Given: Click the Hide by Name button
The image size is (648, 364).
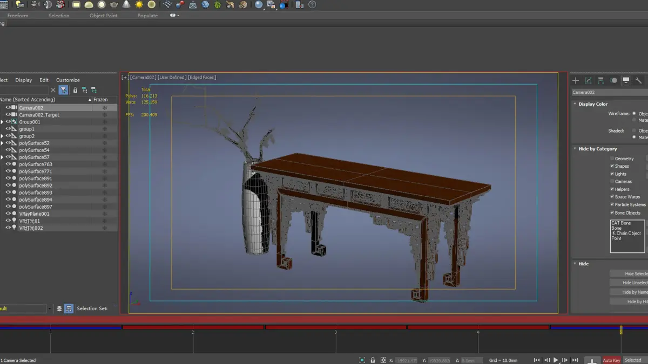Looking at the screenshot, I should point(629,292).
